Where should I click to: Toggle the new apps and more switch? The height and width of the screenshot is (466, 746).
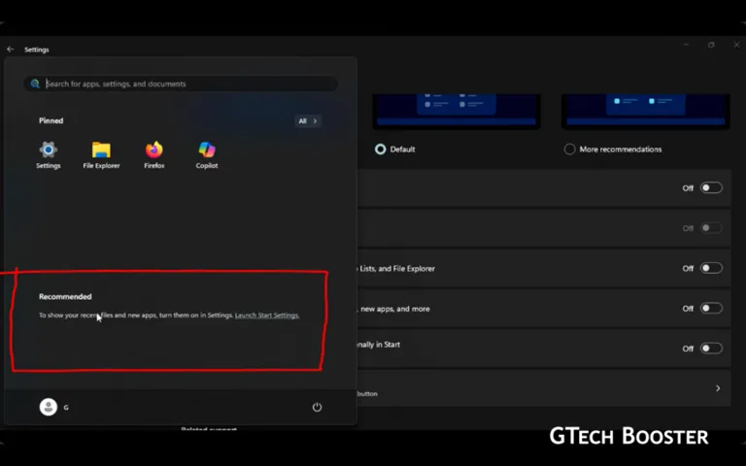(x=711, y=308)
